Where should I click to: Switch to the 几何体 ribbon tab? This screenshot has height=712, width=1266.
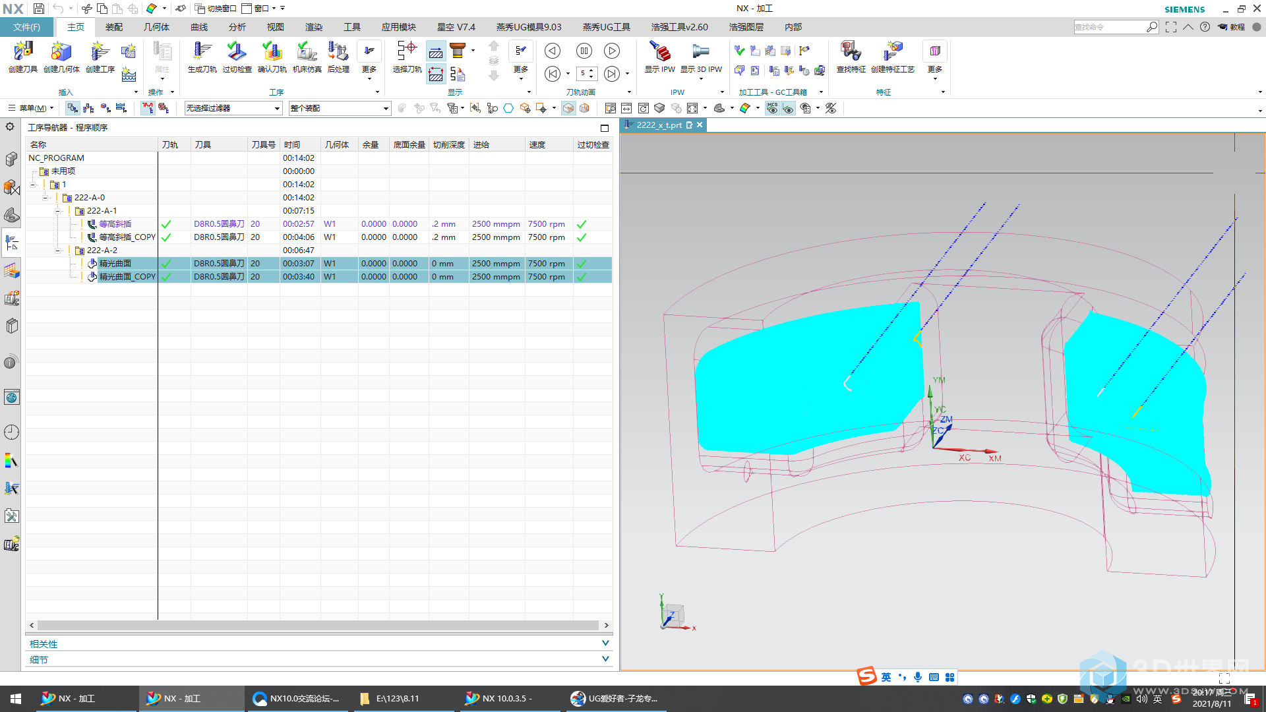click(x=156, y=27)
